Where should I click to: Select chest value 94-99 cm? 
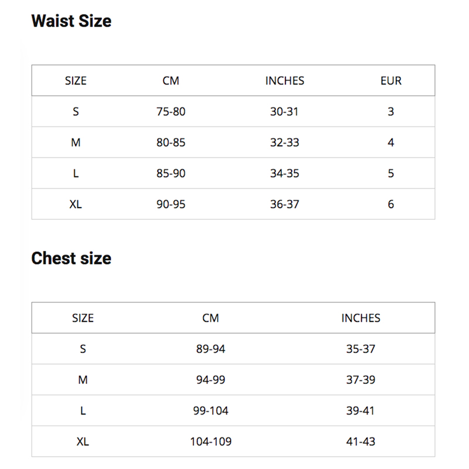click(210, 380)
